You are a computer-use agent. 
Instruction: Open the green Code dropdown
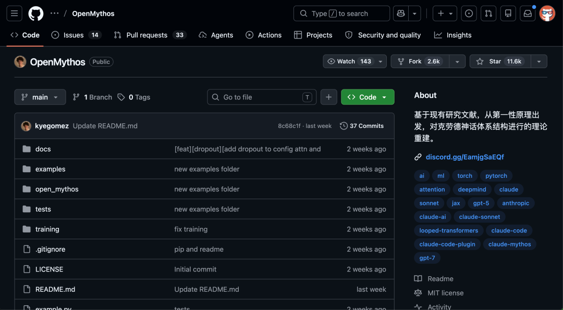[368, 97]
